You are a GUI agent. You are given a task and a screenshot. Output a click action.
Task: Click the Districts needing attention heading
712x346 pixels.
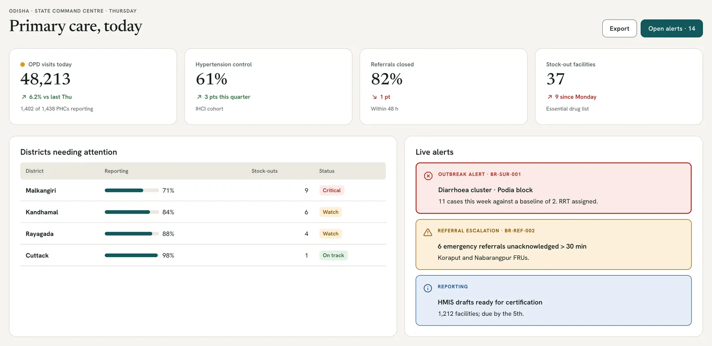pyautogui.click(x=69, y=152)
